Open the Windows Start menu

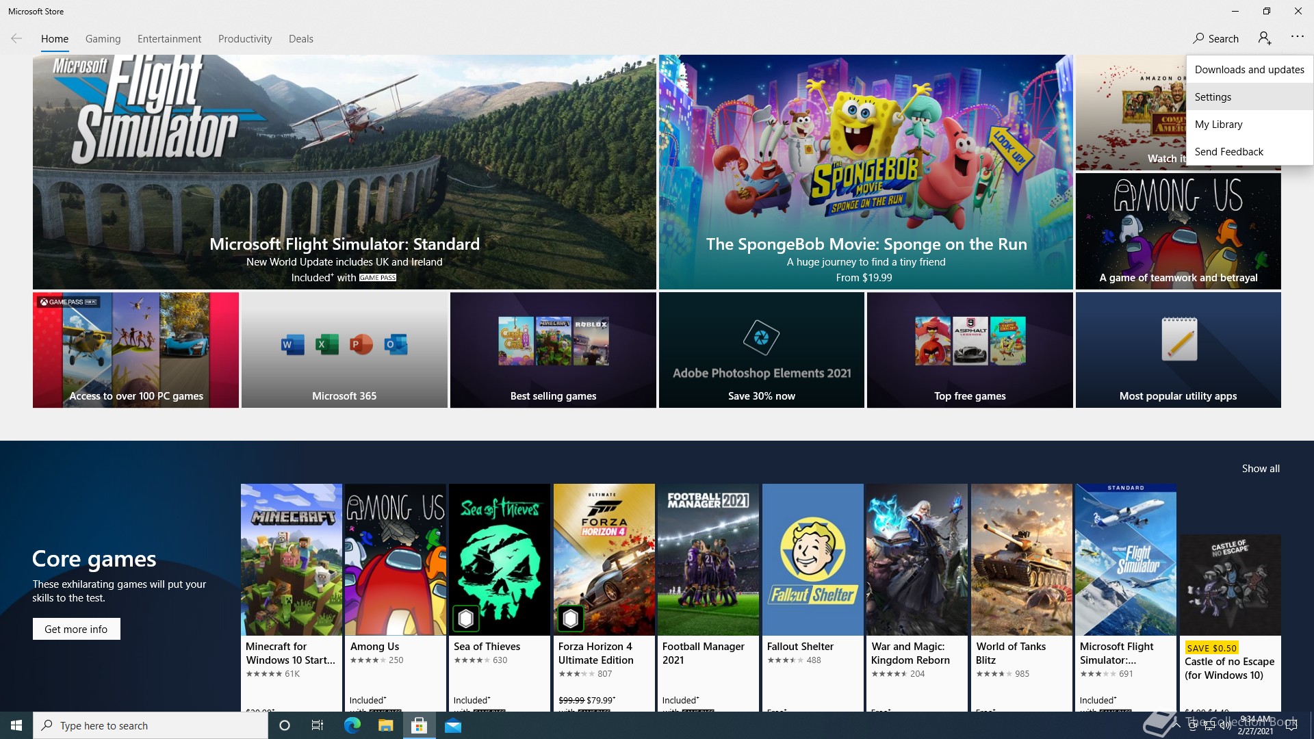point(16,725)
